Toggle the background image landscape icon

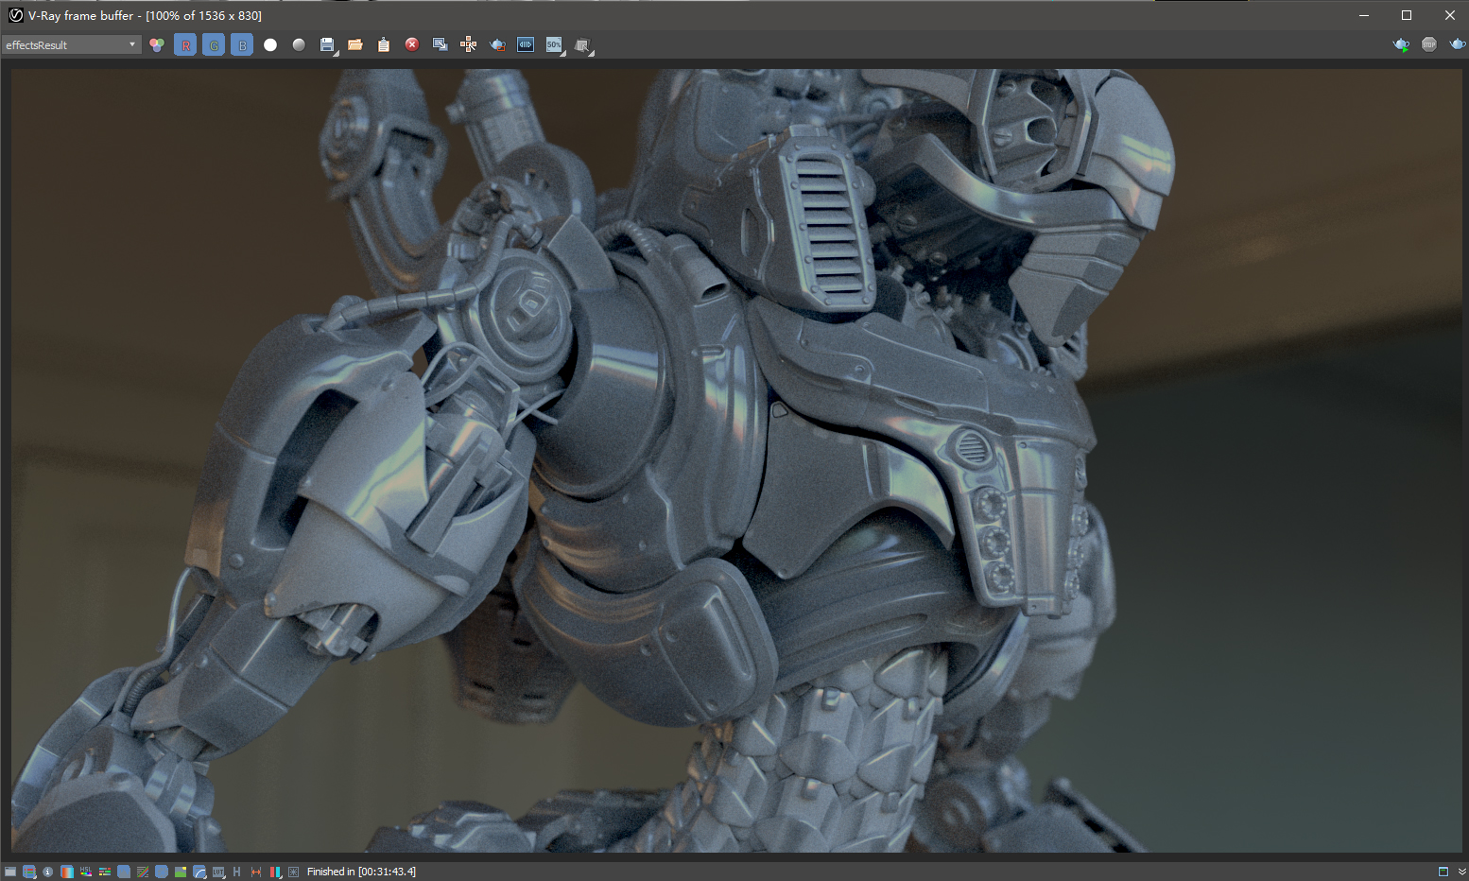click(x=181, y=872)
